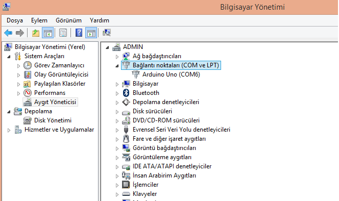Screen dimensions: 339x201
Task: Select the ADMIN computer name
Action: coord(133,47)
